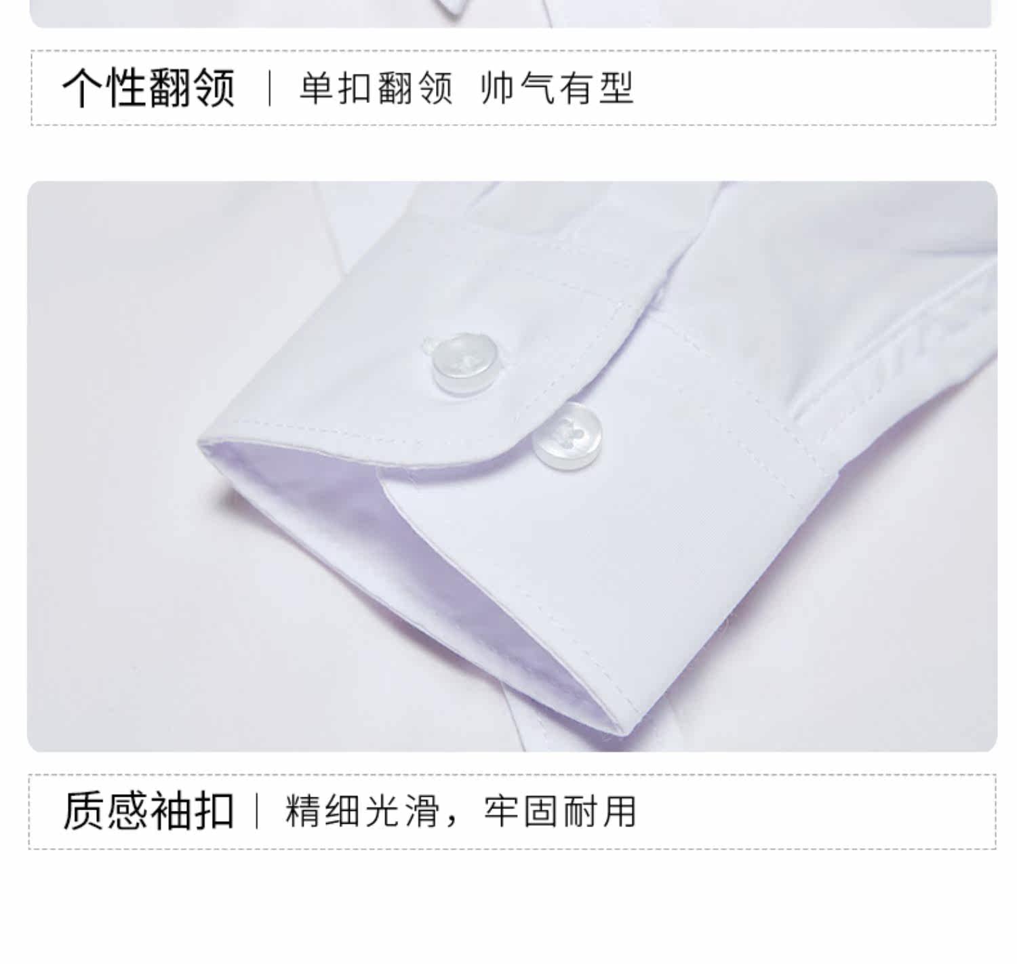Click the 精细光滑 text

[x=362, y=810]
